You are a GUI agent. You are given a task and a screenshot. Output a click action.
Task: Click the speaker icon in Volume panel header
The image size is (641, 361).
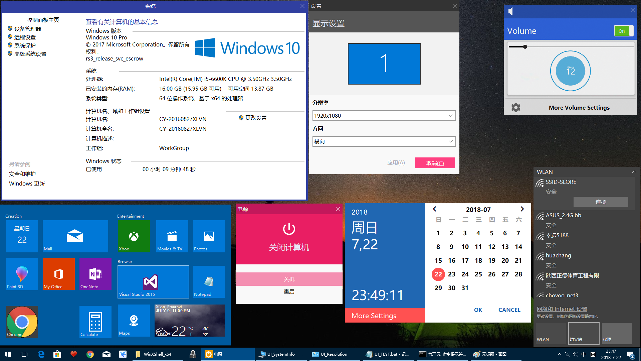510,12
